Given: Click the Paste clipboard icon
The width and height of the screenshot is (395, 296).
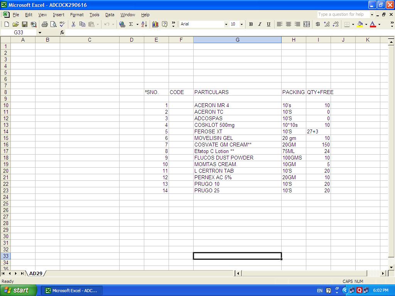Looking at the screenshot, I should 91,24.
